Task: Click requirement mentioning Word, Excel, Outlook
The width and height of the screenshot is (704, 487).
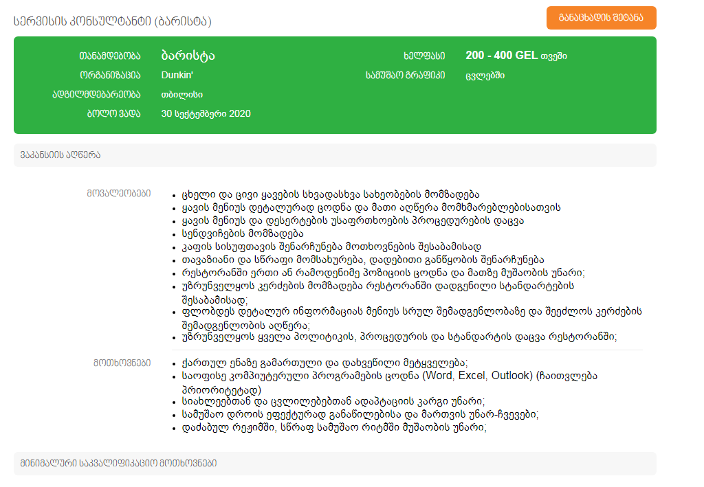Action: click(x=389, y=383)
